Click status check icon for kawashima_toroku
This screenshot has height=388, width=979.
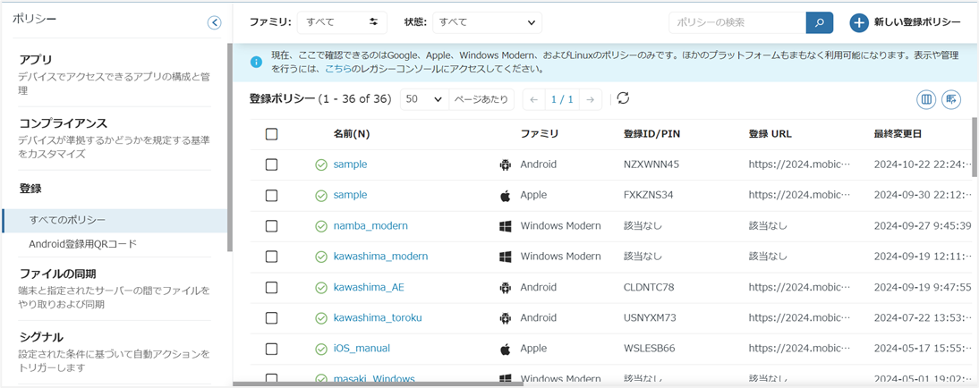[x=321, y=318]
